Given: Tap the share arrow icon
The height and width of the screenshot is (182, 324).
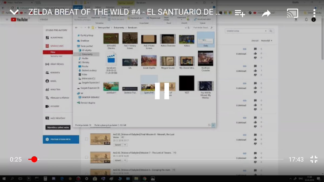Looking at the screenshot, I should tap(266, 13).
